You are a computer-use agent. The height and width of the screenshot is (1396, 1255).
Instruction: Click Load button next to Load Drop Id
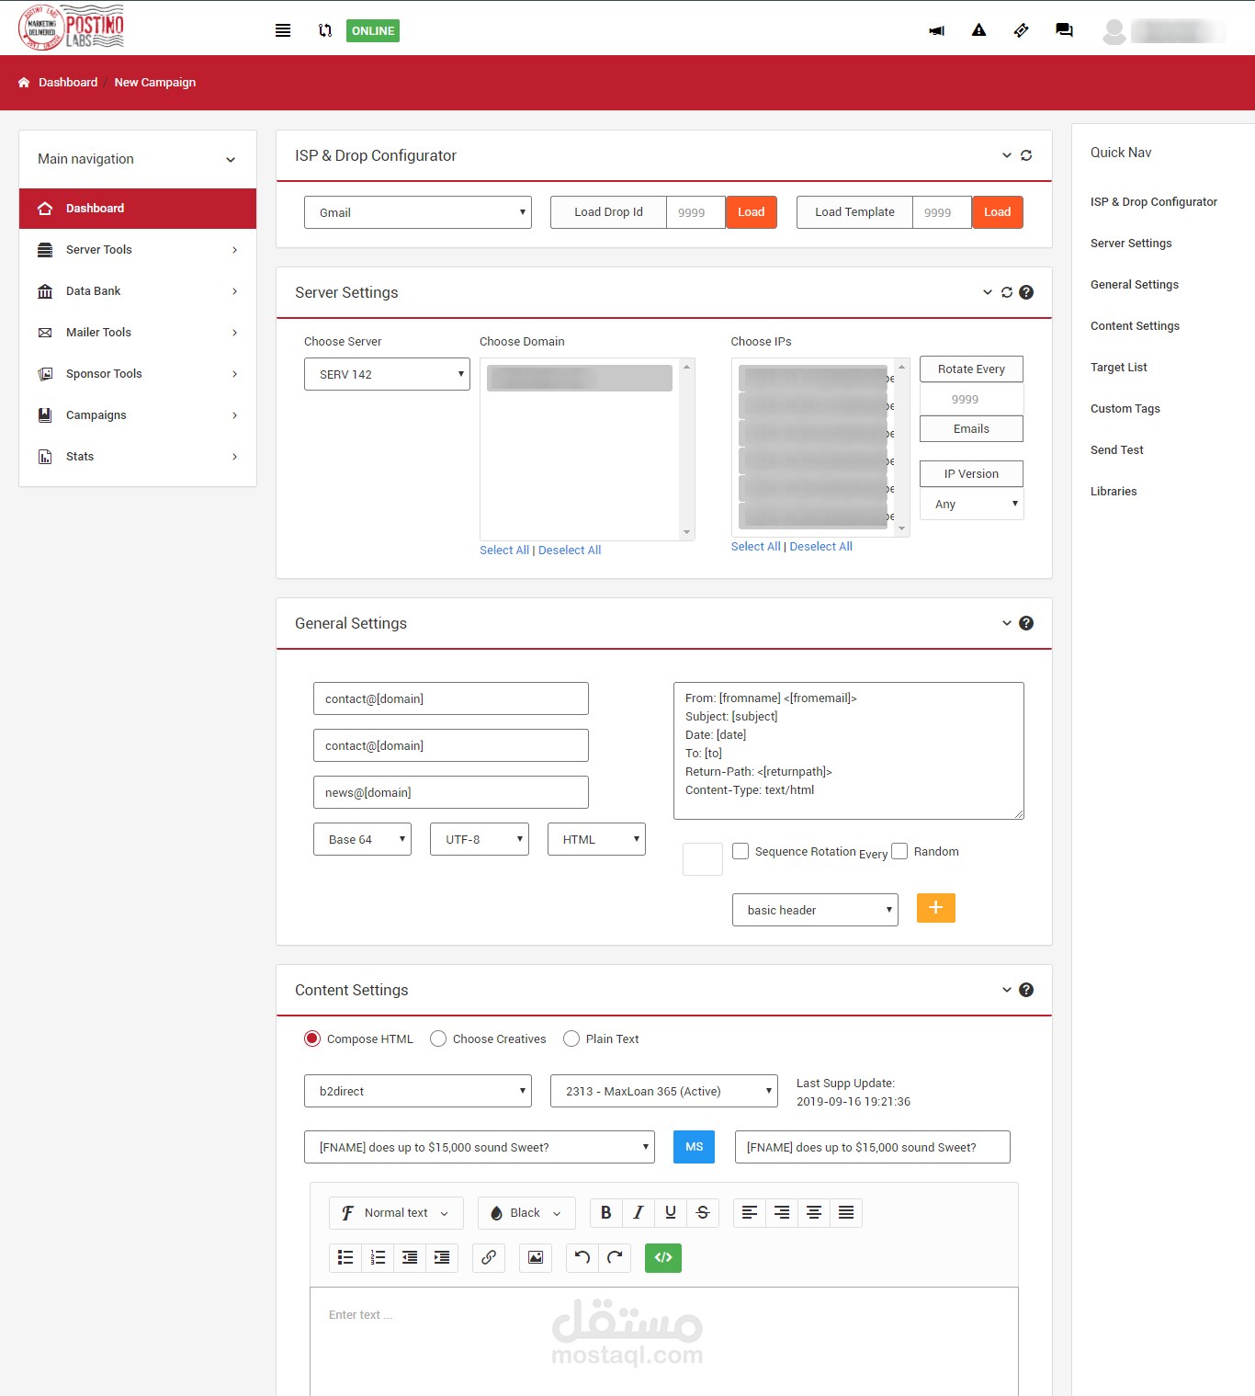point(752,212)
